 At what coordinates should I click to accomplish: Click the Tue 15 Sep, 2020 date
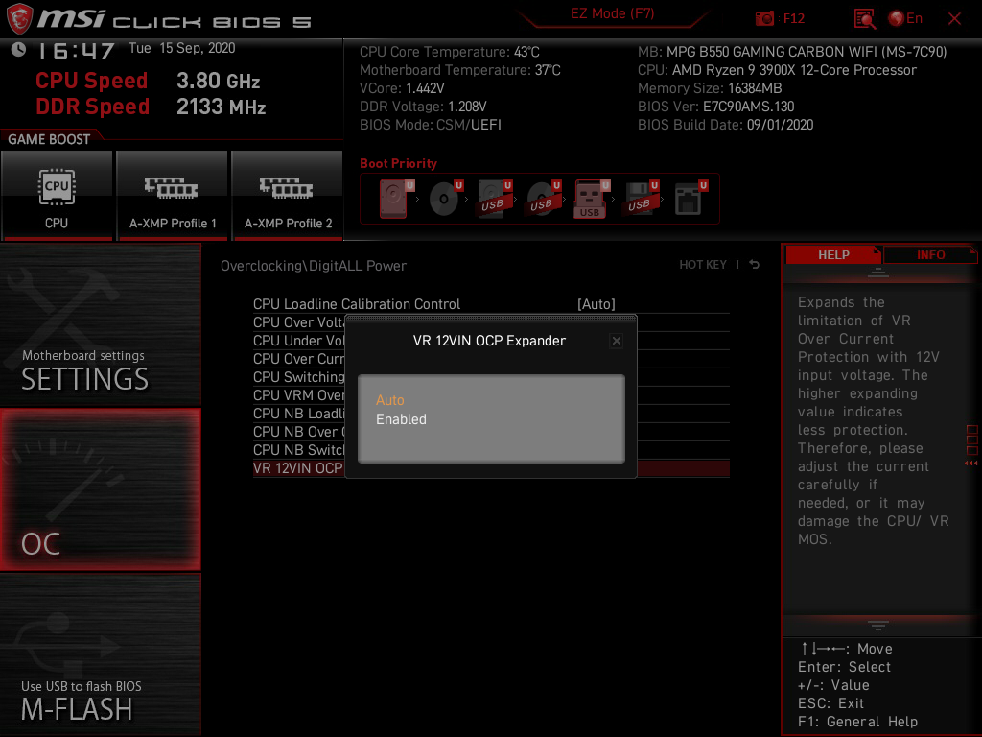pos(181,48)
